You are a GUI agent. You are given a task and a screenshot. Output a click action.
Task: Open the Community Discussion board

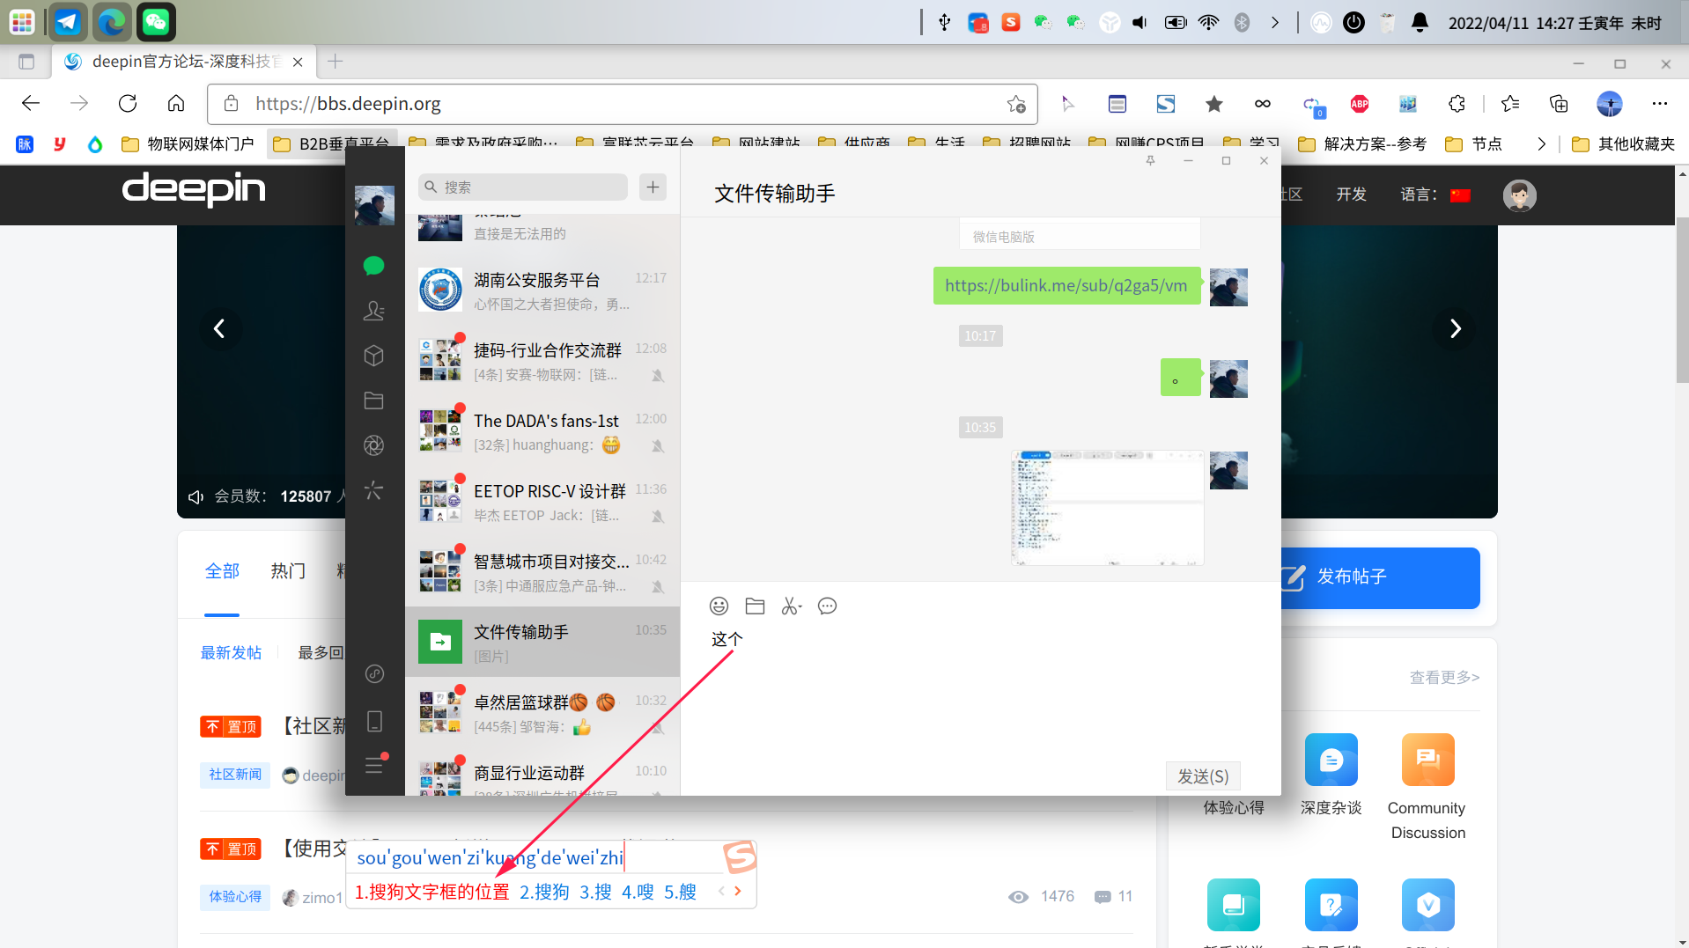click(x=1427, y=786)
